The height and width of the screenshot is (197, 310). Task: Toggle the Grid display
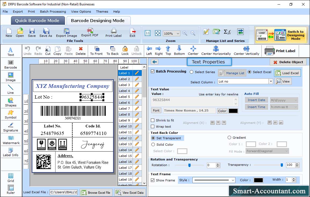click(11, 178)
